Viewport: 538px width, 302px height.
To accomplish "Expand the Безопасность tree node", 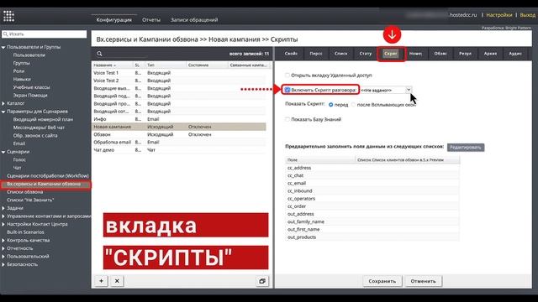I will 3,264.
